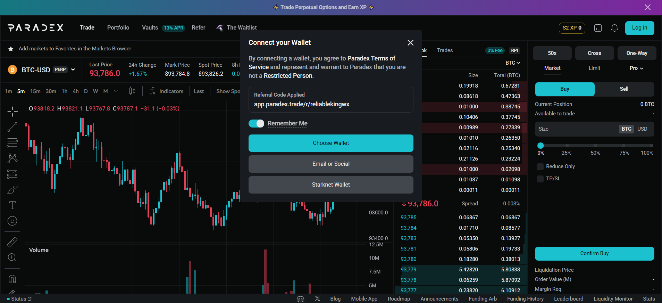This screenshot has height=303, width=662.
Task: Set size slider to 100% mark
Action: pyautogui.click(x=651, y=146)
